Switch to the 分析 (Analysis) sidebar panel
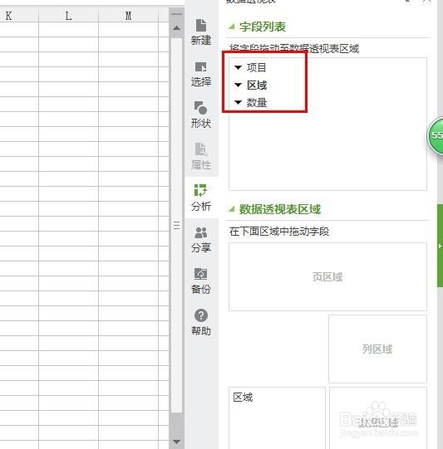 (x=201, y=198)
